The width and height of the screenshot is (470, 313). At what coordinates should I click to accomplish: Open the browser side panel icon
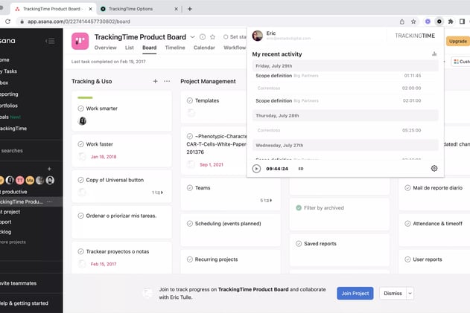click(462, 22)
